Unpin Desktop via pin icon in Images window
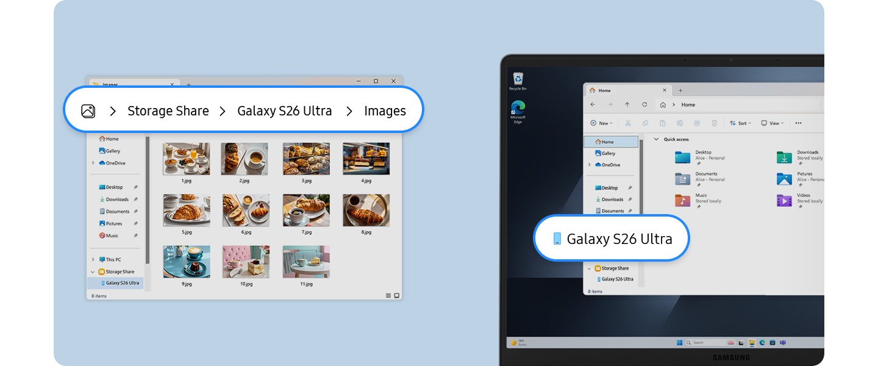The height and width of the screenshot is (366, 878). (x=136, y=187)
